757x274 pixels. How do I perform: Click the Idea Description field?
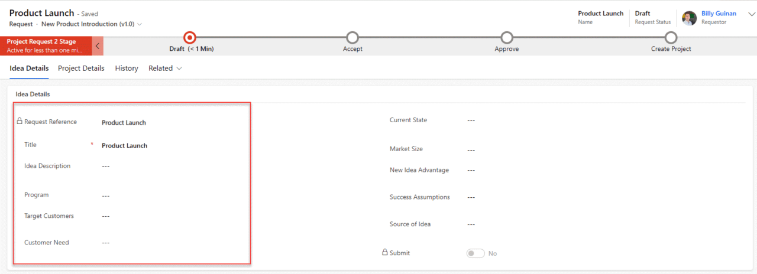pos(172,167)
